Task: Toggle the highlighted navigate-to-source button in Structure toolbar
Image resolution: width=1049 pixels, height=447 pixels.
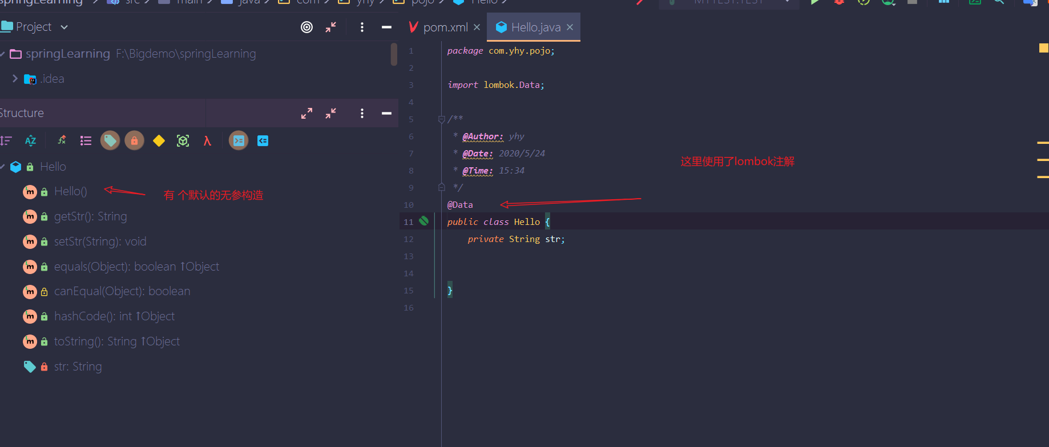Action: 239,140
